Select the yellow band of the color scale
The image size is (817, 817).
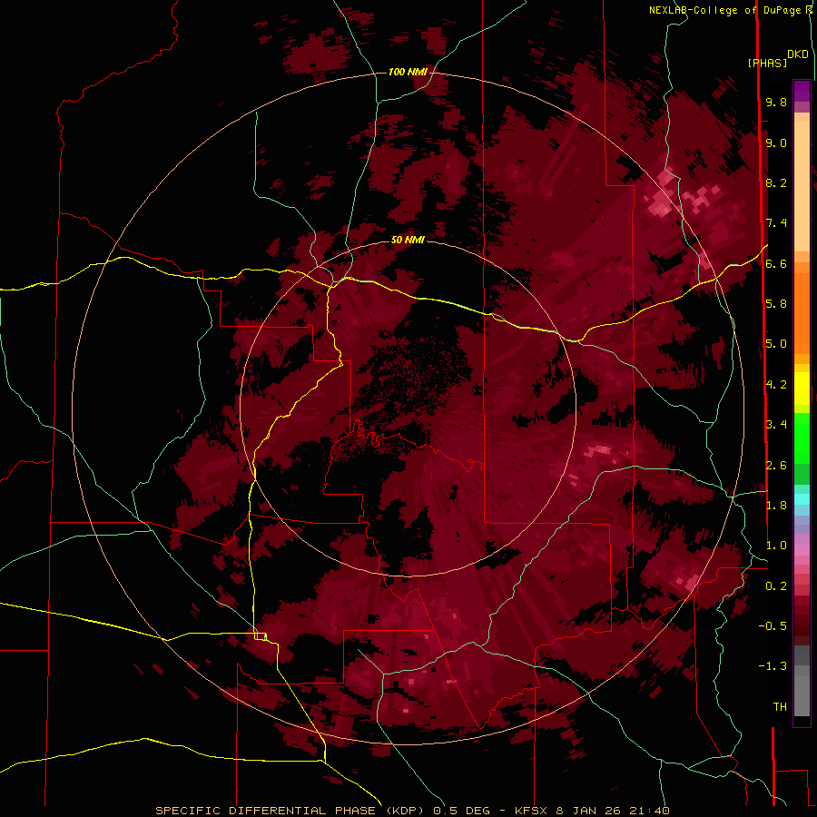coord(802,389)
